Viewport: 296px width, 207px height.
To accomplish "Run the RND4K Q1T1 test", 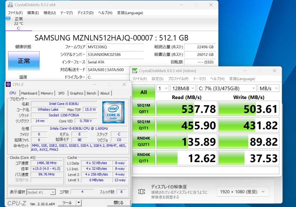I will coord(144,158).
